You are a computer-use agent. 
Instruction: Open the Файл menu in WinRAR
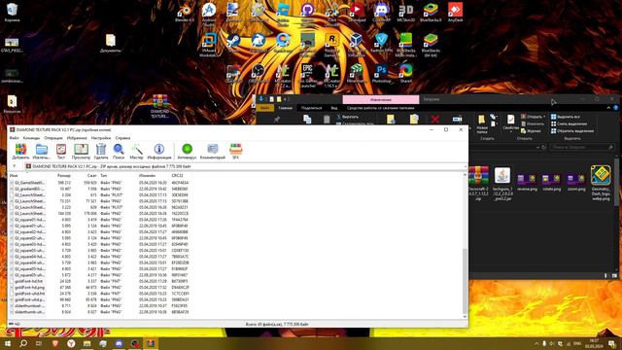pyautogui.click(x=14, y=138)
